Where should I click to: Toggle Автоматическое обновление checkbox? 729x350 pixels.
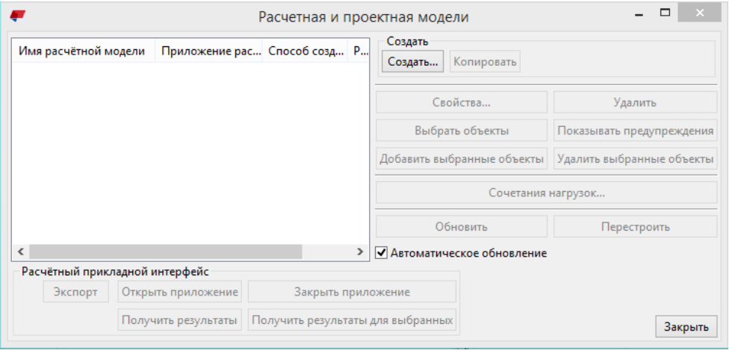coord(382,253)
